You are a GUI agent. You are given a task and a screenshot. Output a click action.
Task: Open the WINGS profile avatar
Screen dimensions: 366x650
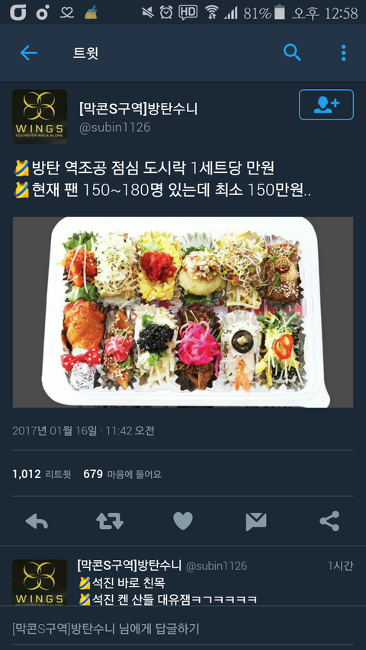(40, 117)
